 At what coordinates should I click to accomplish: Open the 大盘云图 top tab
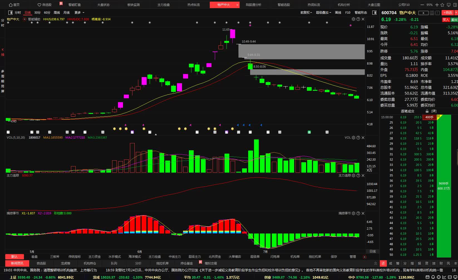pos(374,5)
